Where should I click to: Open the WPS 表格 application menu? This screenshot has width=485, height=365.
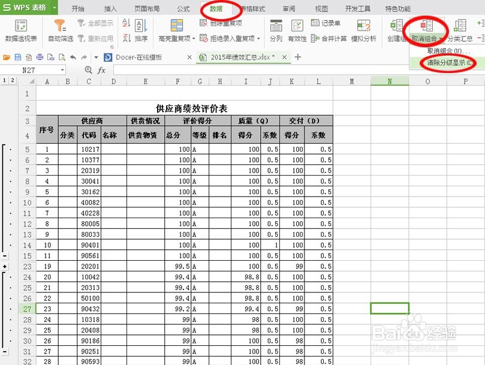(x=25, y=7)
